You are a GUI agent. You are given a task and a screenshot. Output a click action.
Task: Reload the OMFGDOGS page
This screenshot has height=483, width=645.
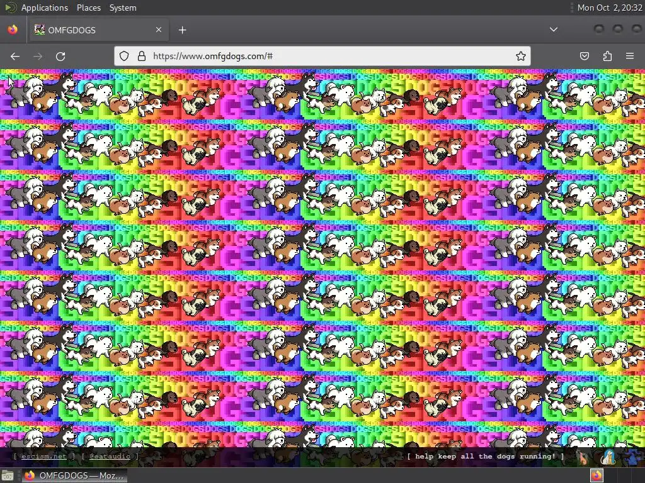pyautogui.click(x=60, y=56)
